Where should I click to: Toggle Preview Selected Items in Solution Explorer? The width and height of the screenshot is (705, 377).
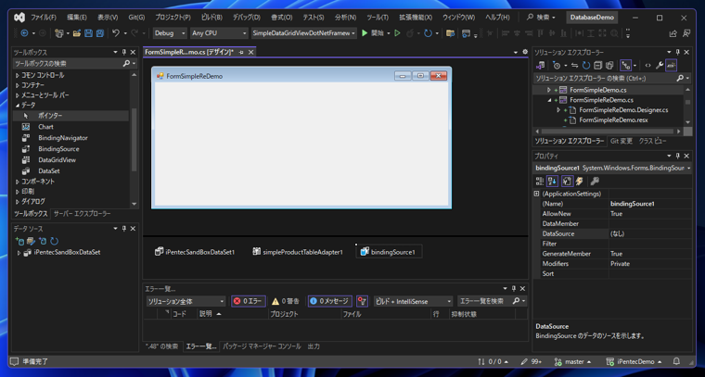point(672,66)
